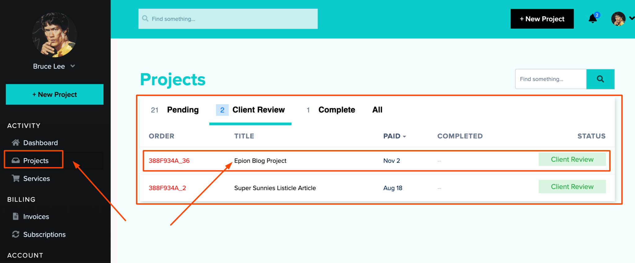The image size is (635, 263).
Task: Open order 388F934A_2 link
Action: click(167, 188)
